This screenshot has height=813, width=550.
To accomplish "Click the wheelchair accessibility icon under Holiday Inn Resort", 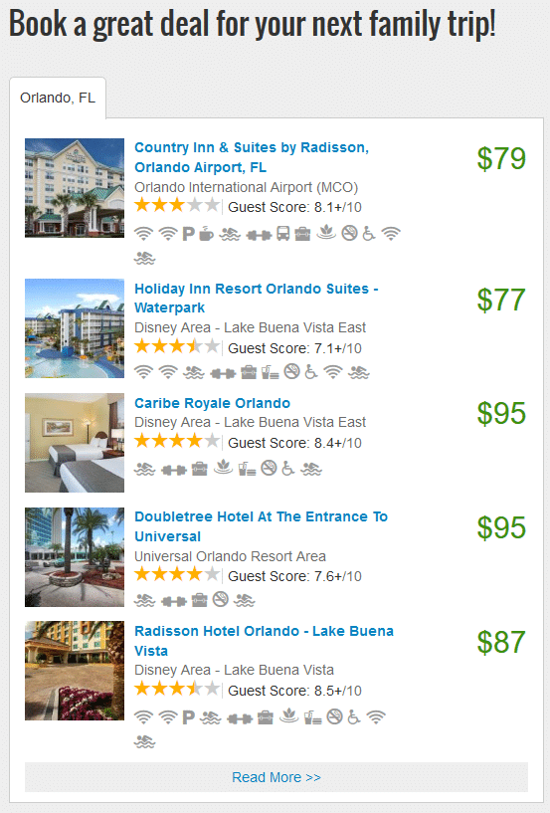I will point(311,372).
